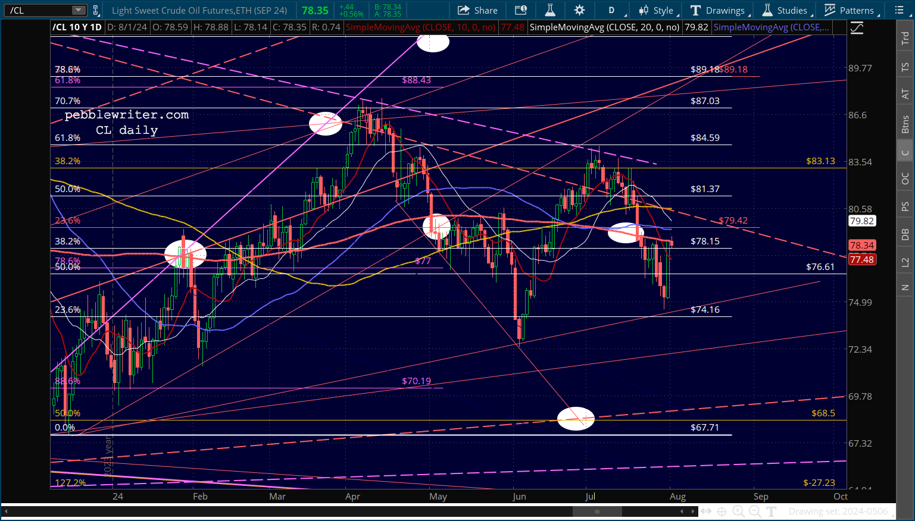915x521 pixels.
Task: Click the $87.03 level label
Action: tap(705, 101)
